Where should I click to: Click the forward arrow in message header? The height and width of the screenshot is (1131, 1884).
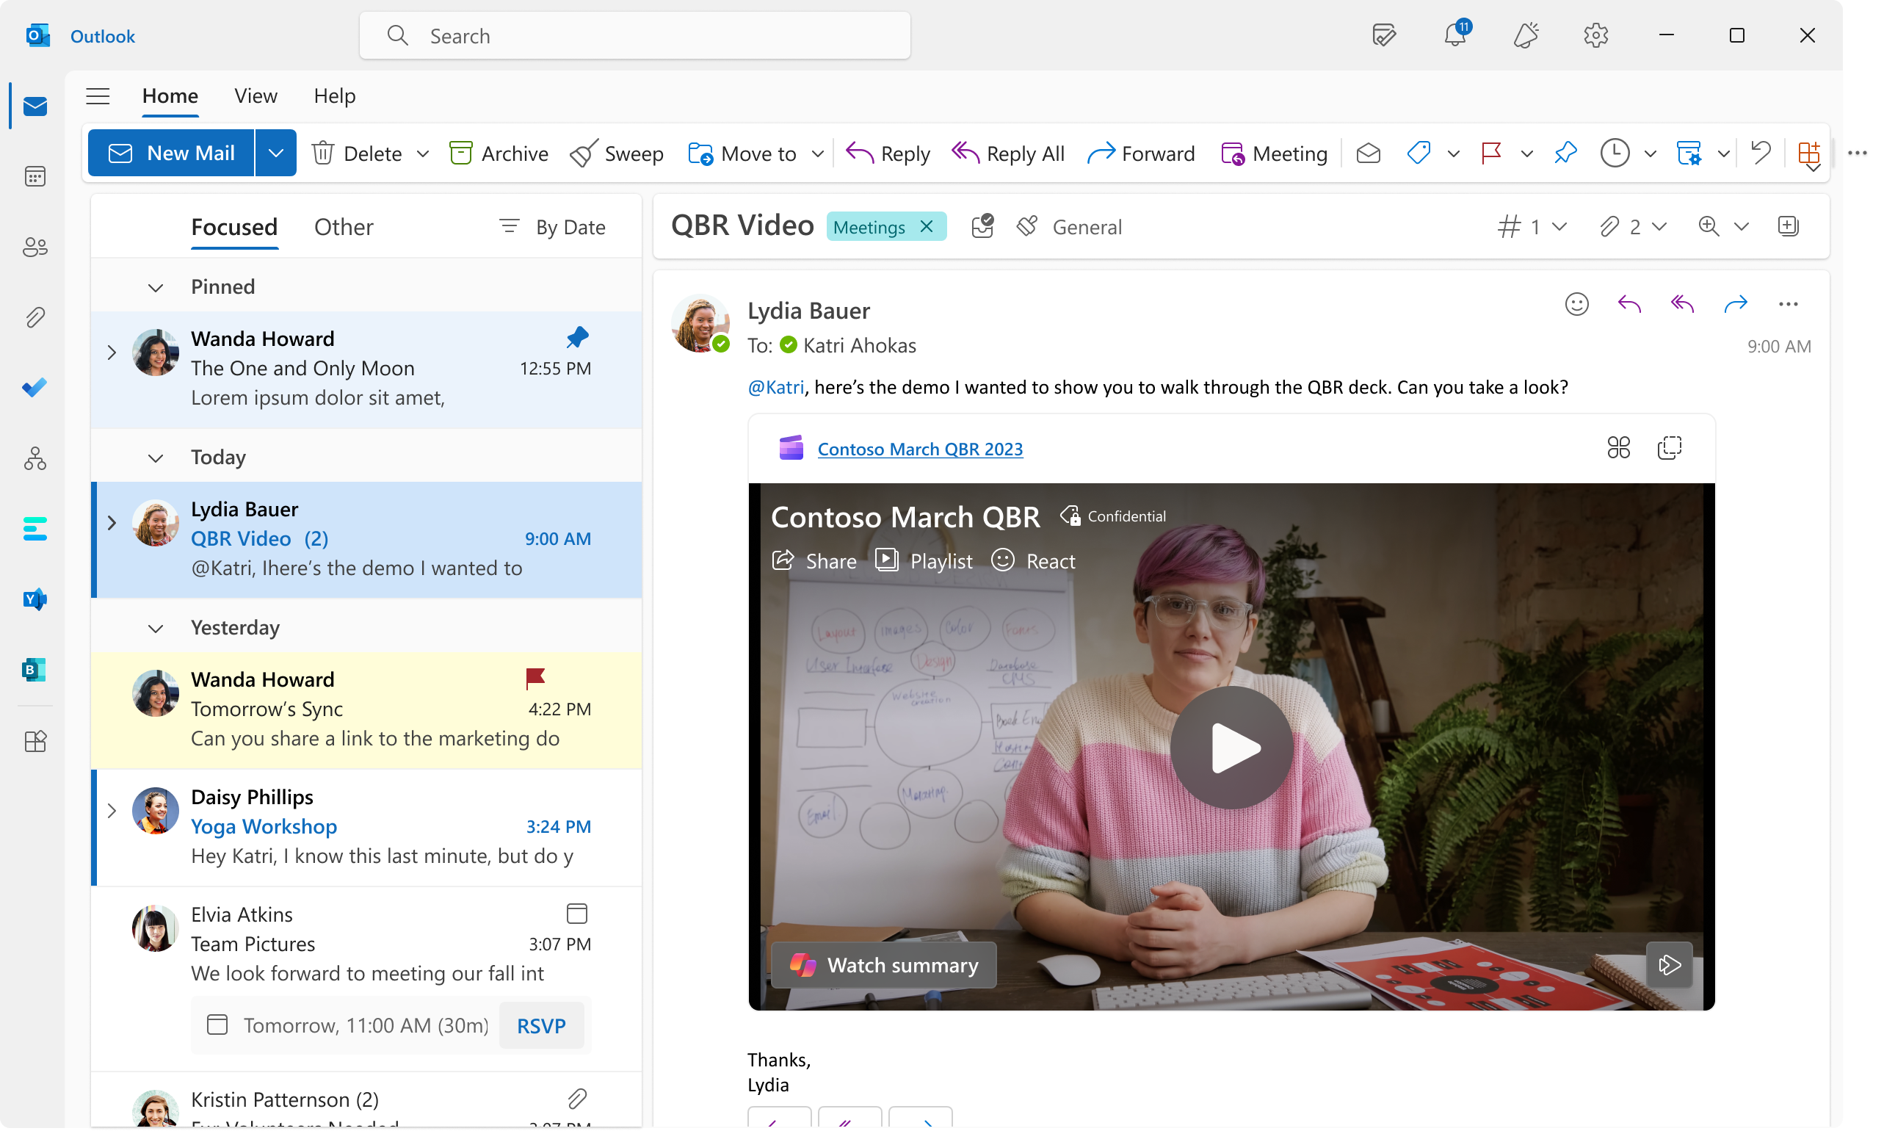coord(1736,304)
